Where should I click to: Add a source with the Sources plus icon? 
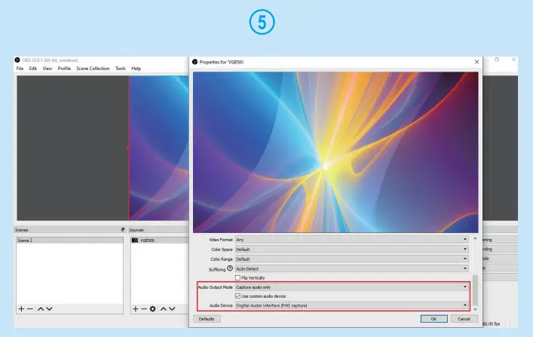coord(135,309)
